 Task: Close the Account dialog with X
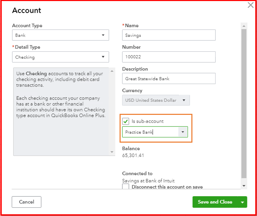[251, 5]
